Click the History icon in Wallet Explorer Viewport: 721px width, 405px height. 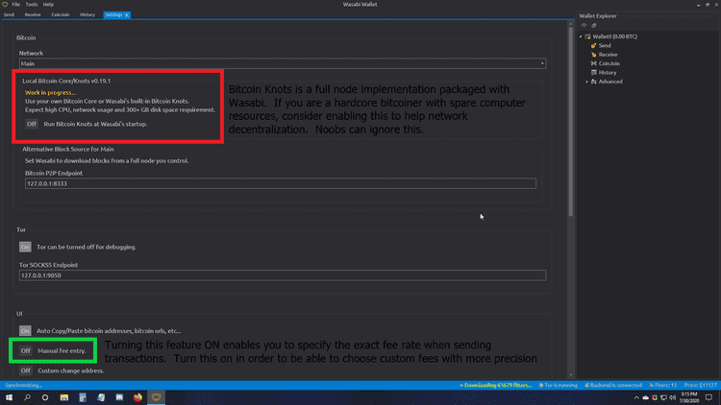click(594, 73)
